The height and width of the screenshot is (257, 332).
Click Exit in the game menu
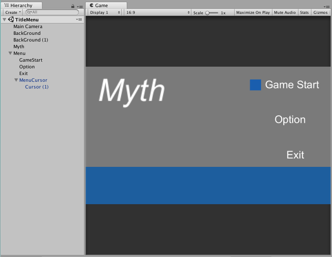click(x=295, y=155)
